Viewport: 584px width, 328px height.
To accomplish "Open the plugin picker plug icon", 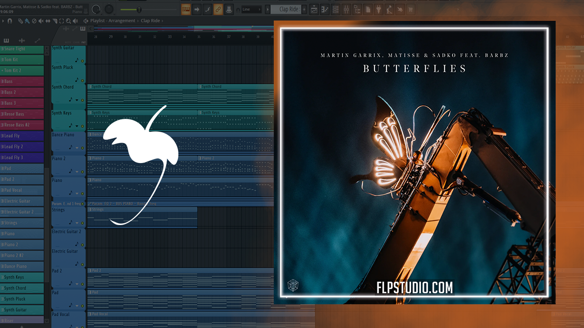I will 378,9.
